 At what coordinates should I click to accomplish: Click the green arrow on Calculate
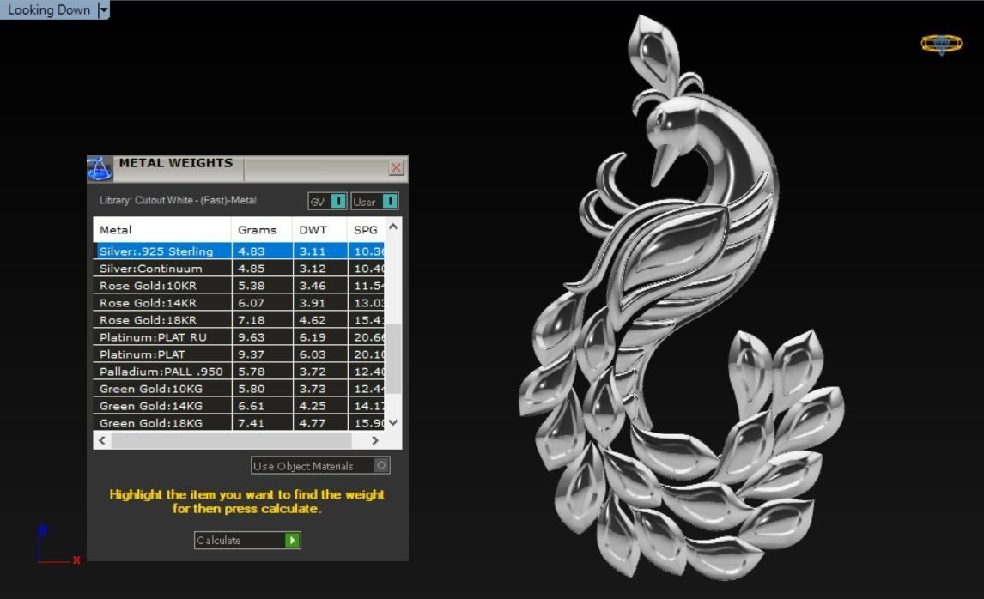tap(292, 540)
